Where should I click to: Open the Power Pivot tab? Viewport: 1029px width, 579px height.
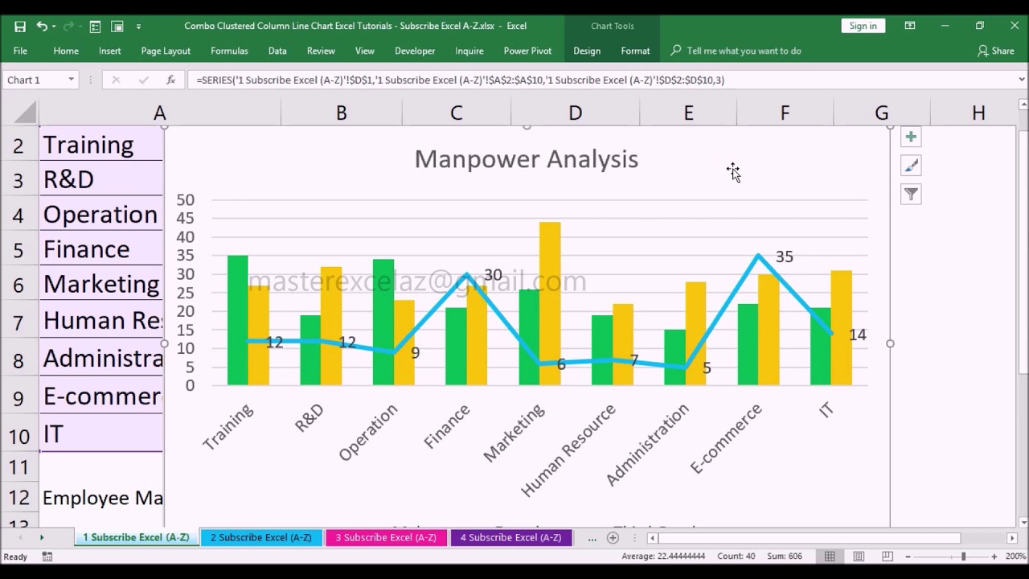527,51
